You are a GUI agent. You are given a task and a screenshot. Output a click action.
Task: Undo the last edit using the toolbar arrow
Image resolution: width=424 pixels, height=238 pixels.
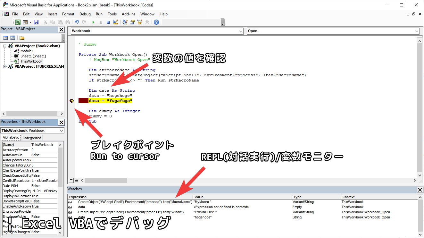coord(77,22)
